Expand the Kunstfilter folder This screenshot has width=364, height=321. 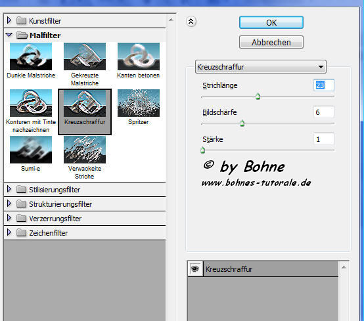(9, 20)
